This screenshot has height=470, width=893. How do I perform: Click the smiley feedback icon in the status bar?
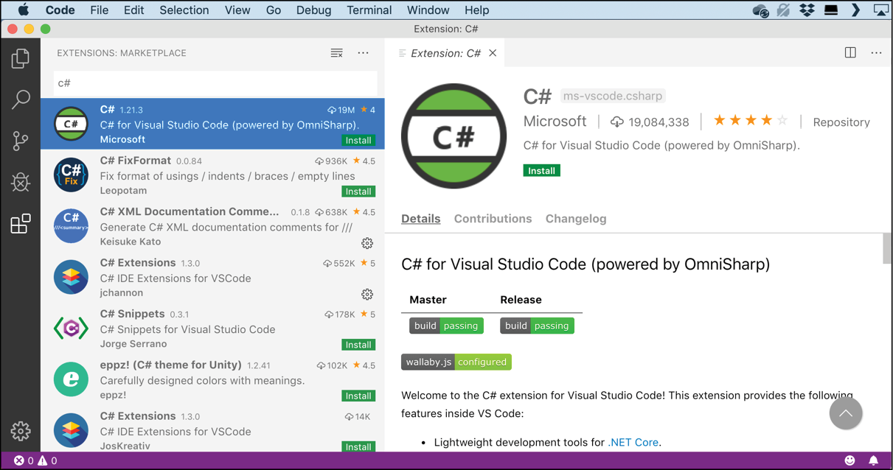point(850,460)
